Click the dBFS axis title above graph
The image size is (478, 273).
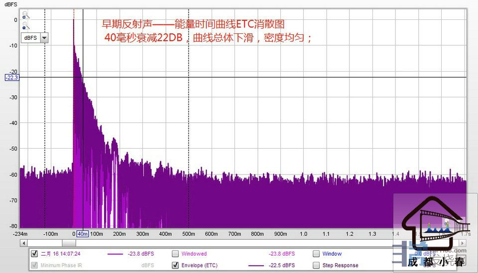(x=11, y=3)
